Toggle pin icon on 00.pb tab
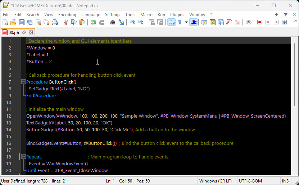Viewport: 299px width, 185px height. click(x=24, y=33)
